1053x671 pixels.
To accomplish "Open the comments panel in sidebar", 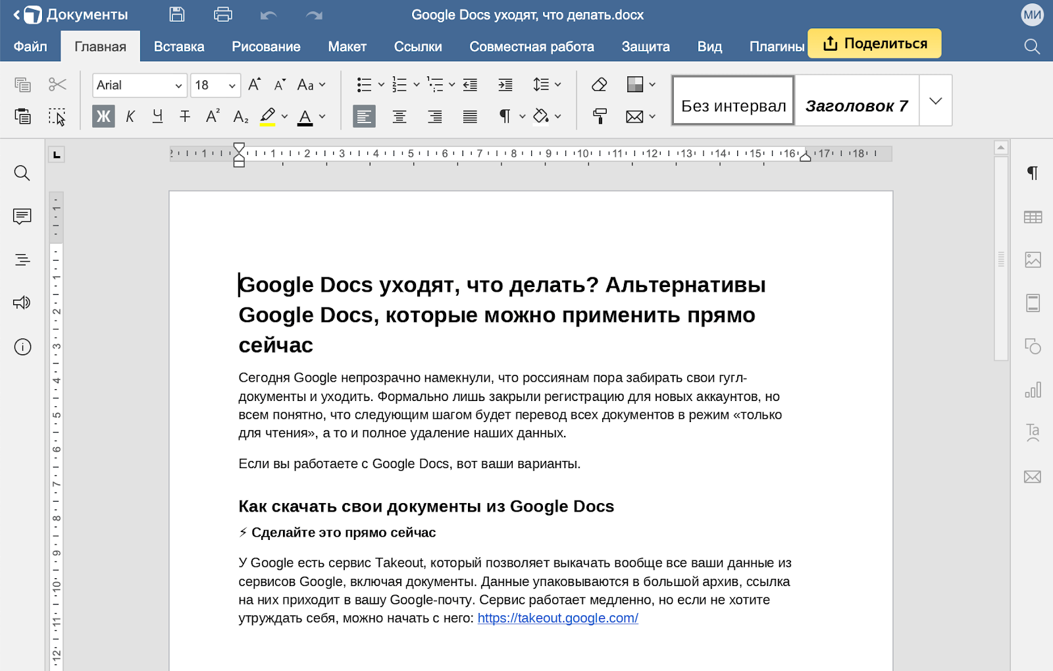I will 22,217.
